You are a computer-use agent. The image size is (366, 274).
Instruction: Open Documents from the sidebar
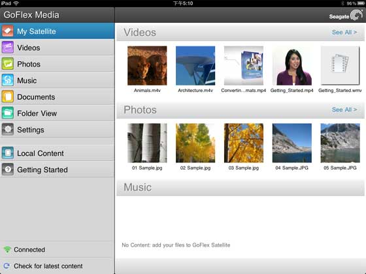pyautogui.click(x=58, y=97)
